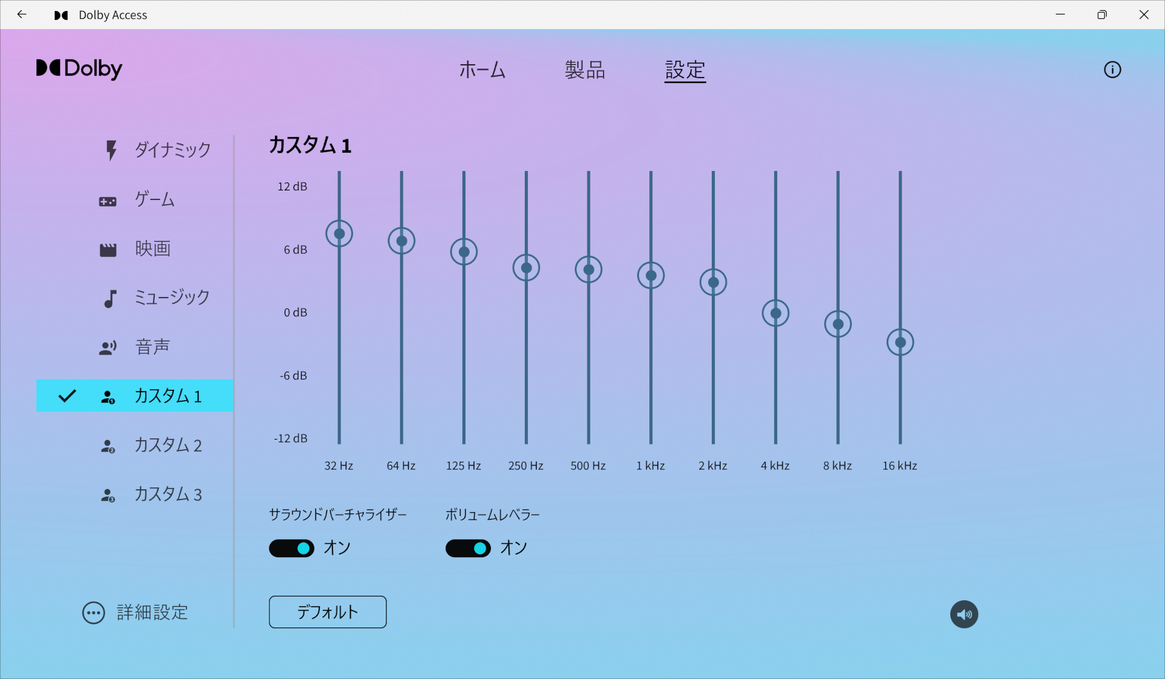Select the Game controller icon
Image resolution: width=1165 pixels, height=679 pixels.
pos(108,201)
